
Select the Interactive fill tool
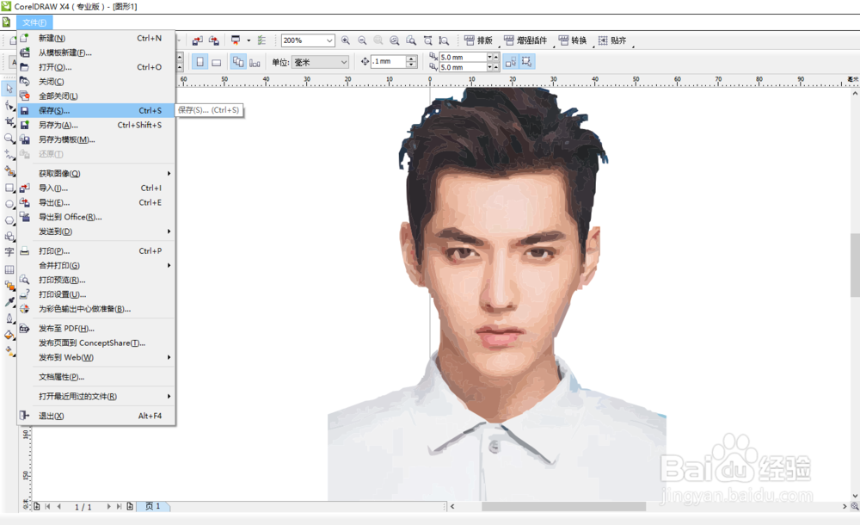point(9,351)
